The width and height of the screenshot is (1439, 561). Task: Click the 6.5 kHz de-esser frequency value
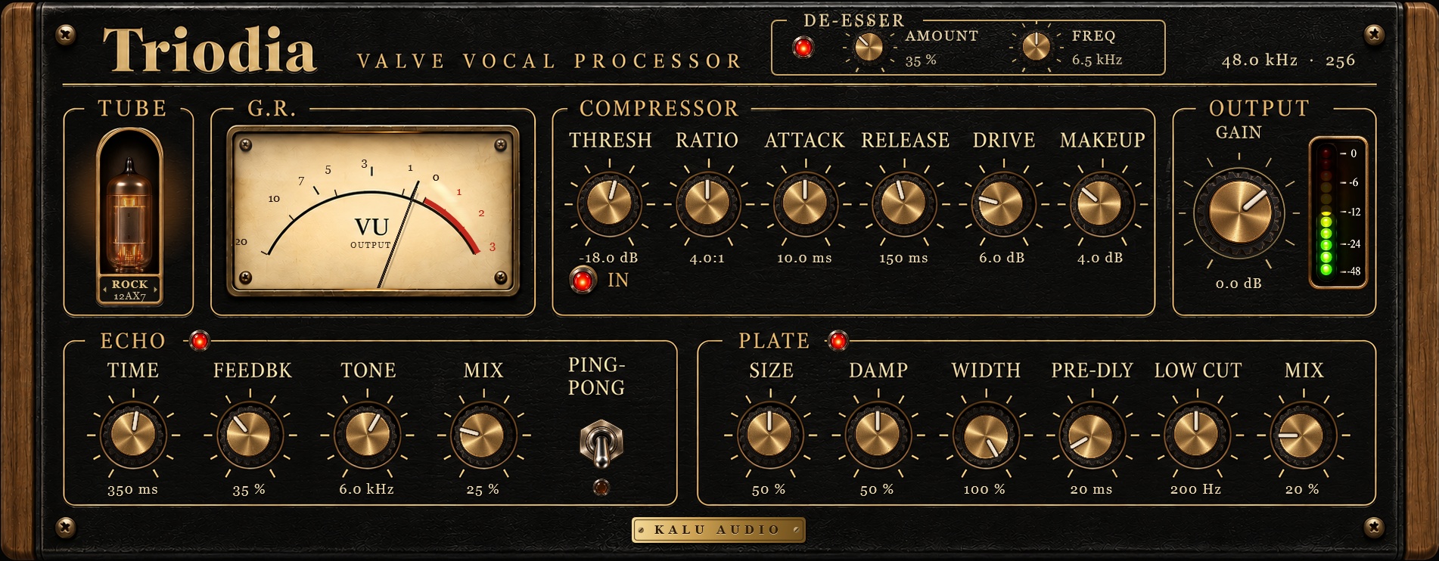point(1096,60)
